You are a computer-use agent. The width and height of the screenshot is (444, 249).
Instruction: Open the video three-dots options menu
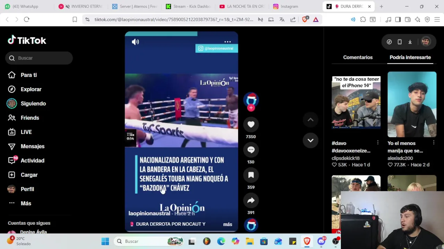228,42
